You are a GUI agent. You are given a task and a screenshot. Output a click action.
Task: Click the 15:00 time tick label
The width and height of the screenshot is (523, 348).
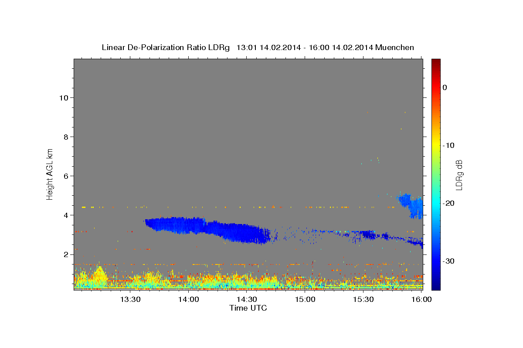[x=305, y=299]
